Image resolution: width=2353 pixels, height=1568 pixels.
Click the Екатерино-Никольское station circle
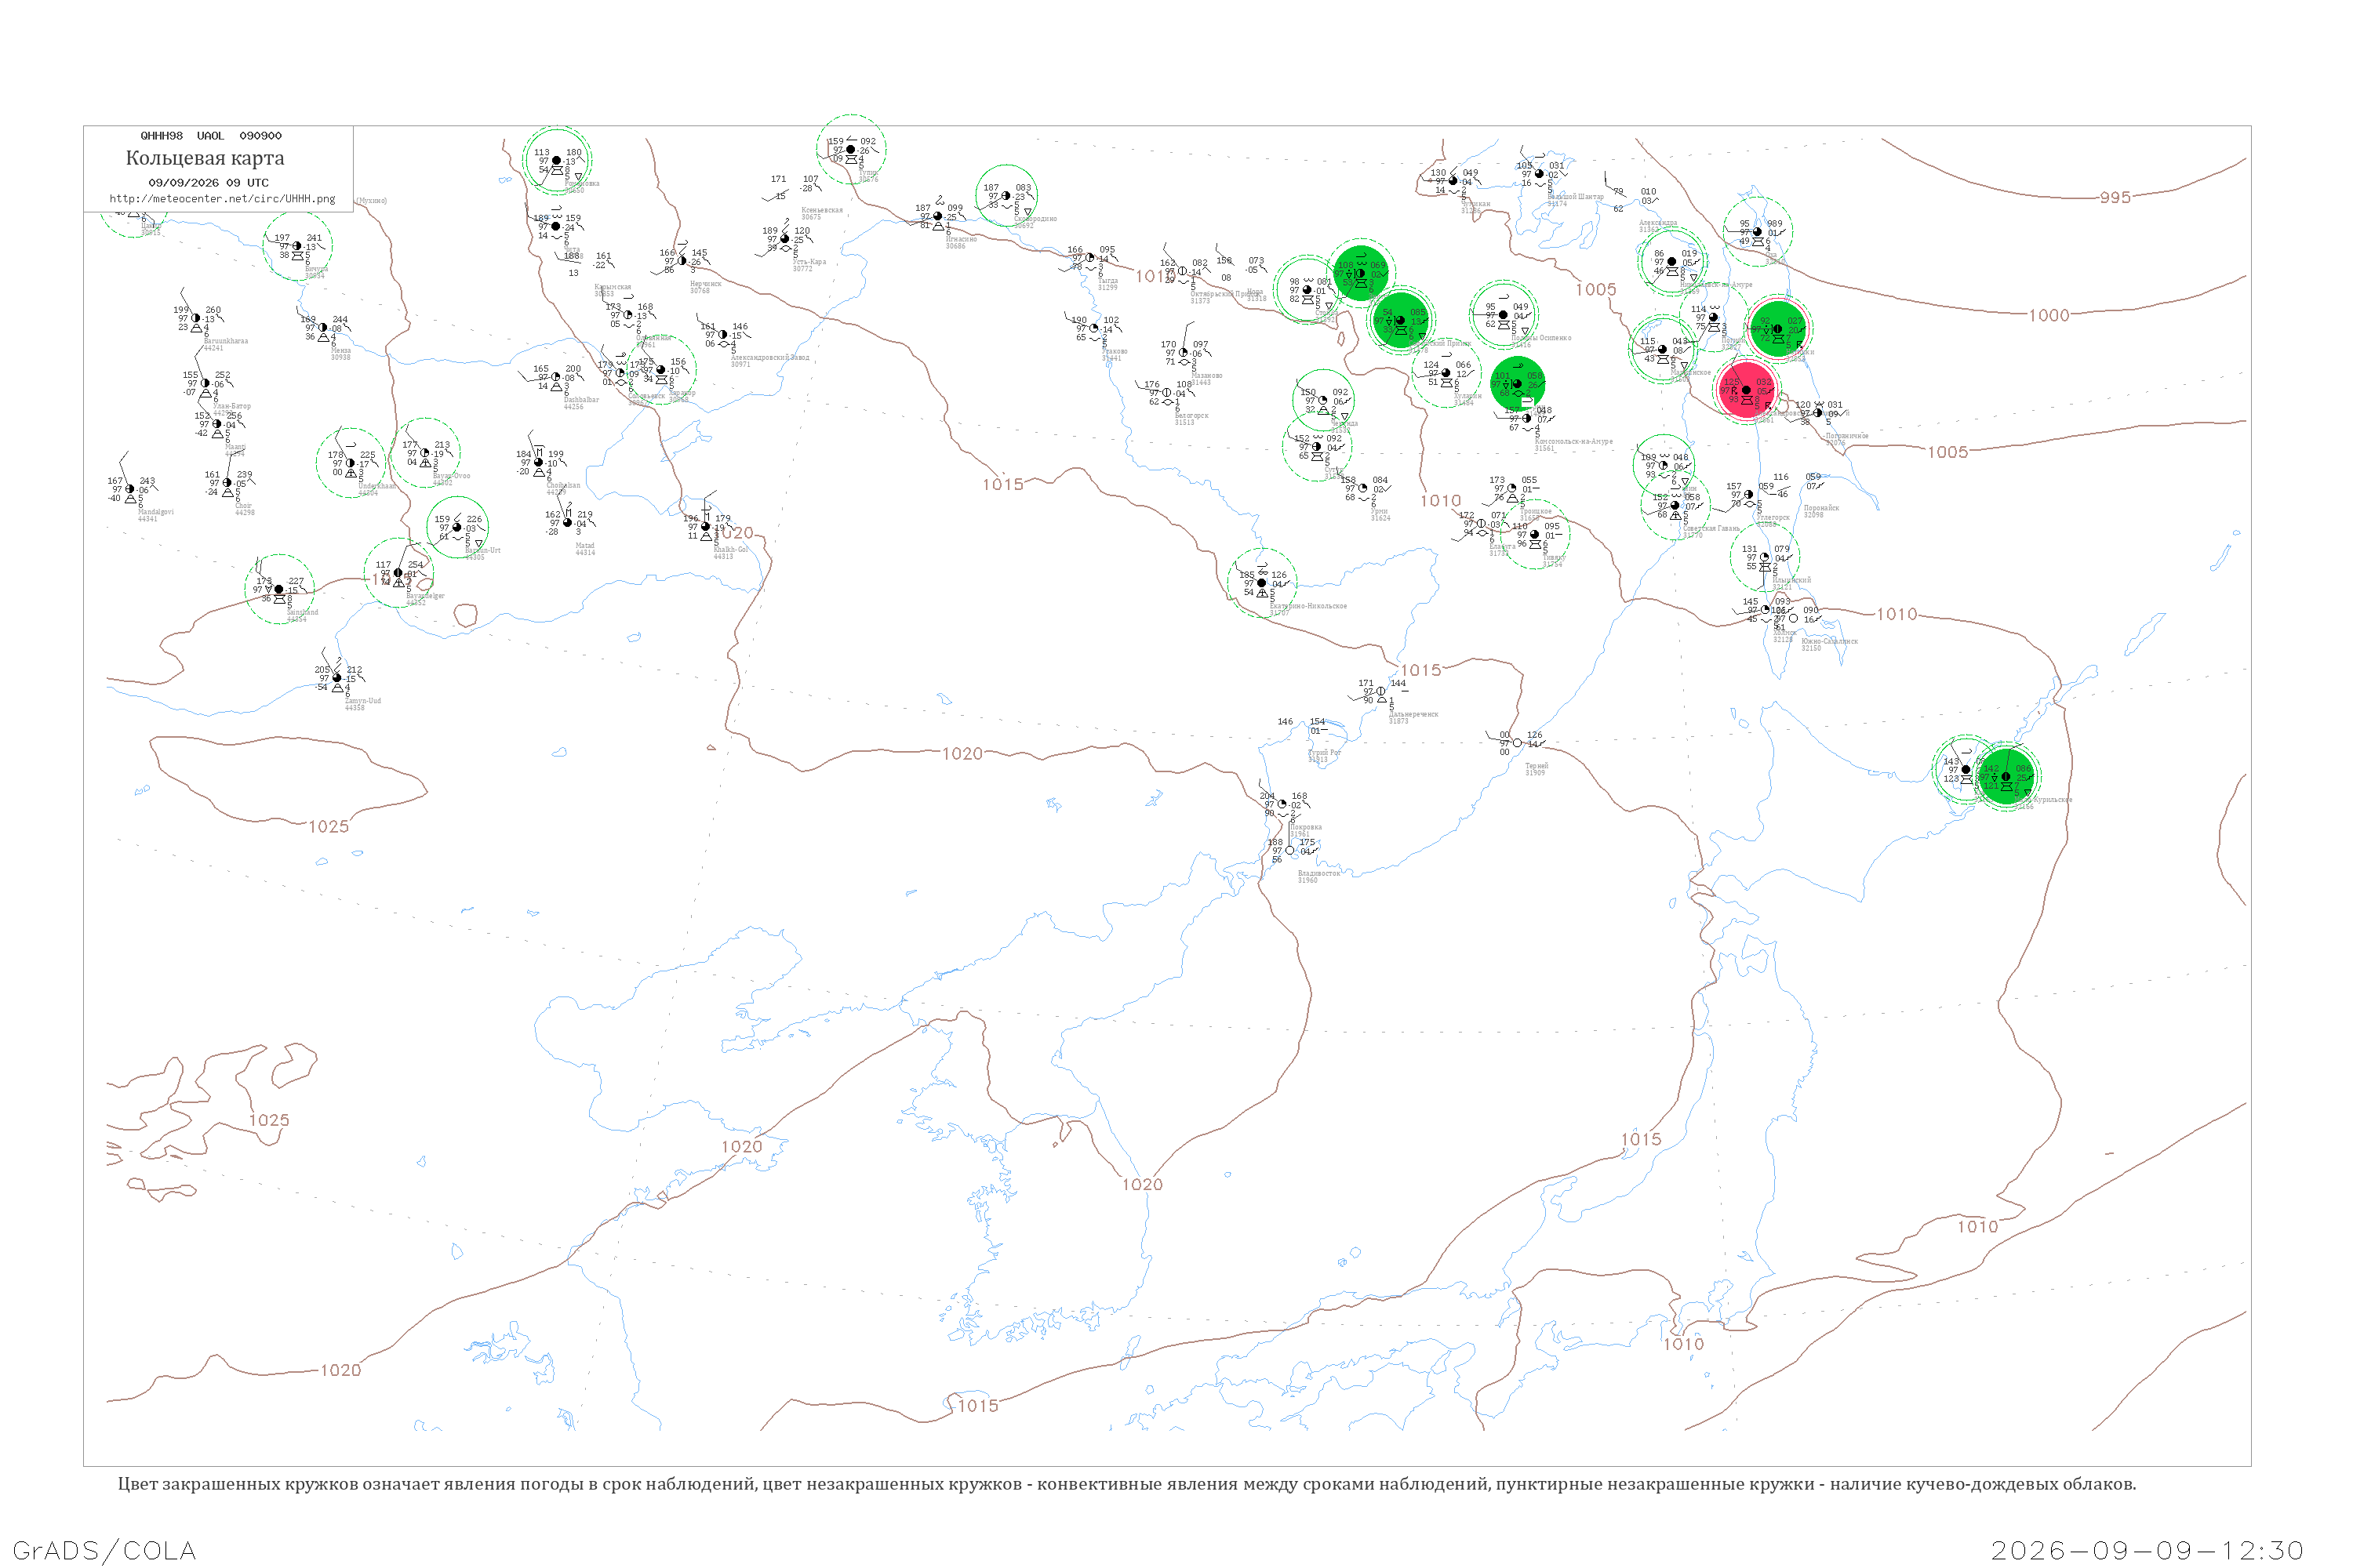(1261, 582)
